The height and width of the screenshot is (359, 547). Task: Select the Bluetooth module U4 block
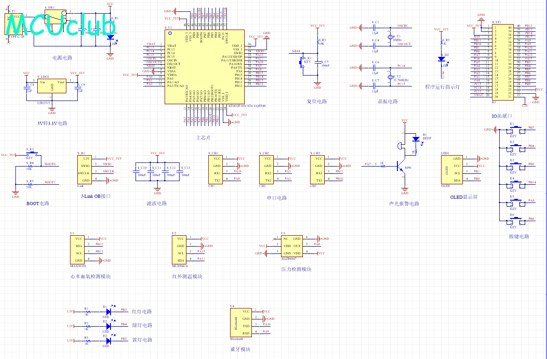[241, 322]
